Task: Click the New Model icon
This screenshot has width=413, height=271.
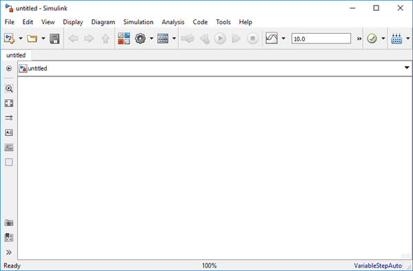Action: [x=10, y=39]
